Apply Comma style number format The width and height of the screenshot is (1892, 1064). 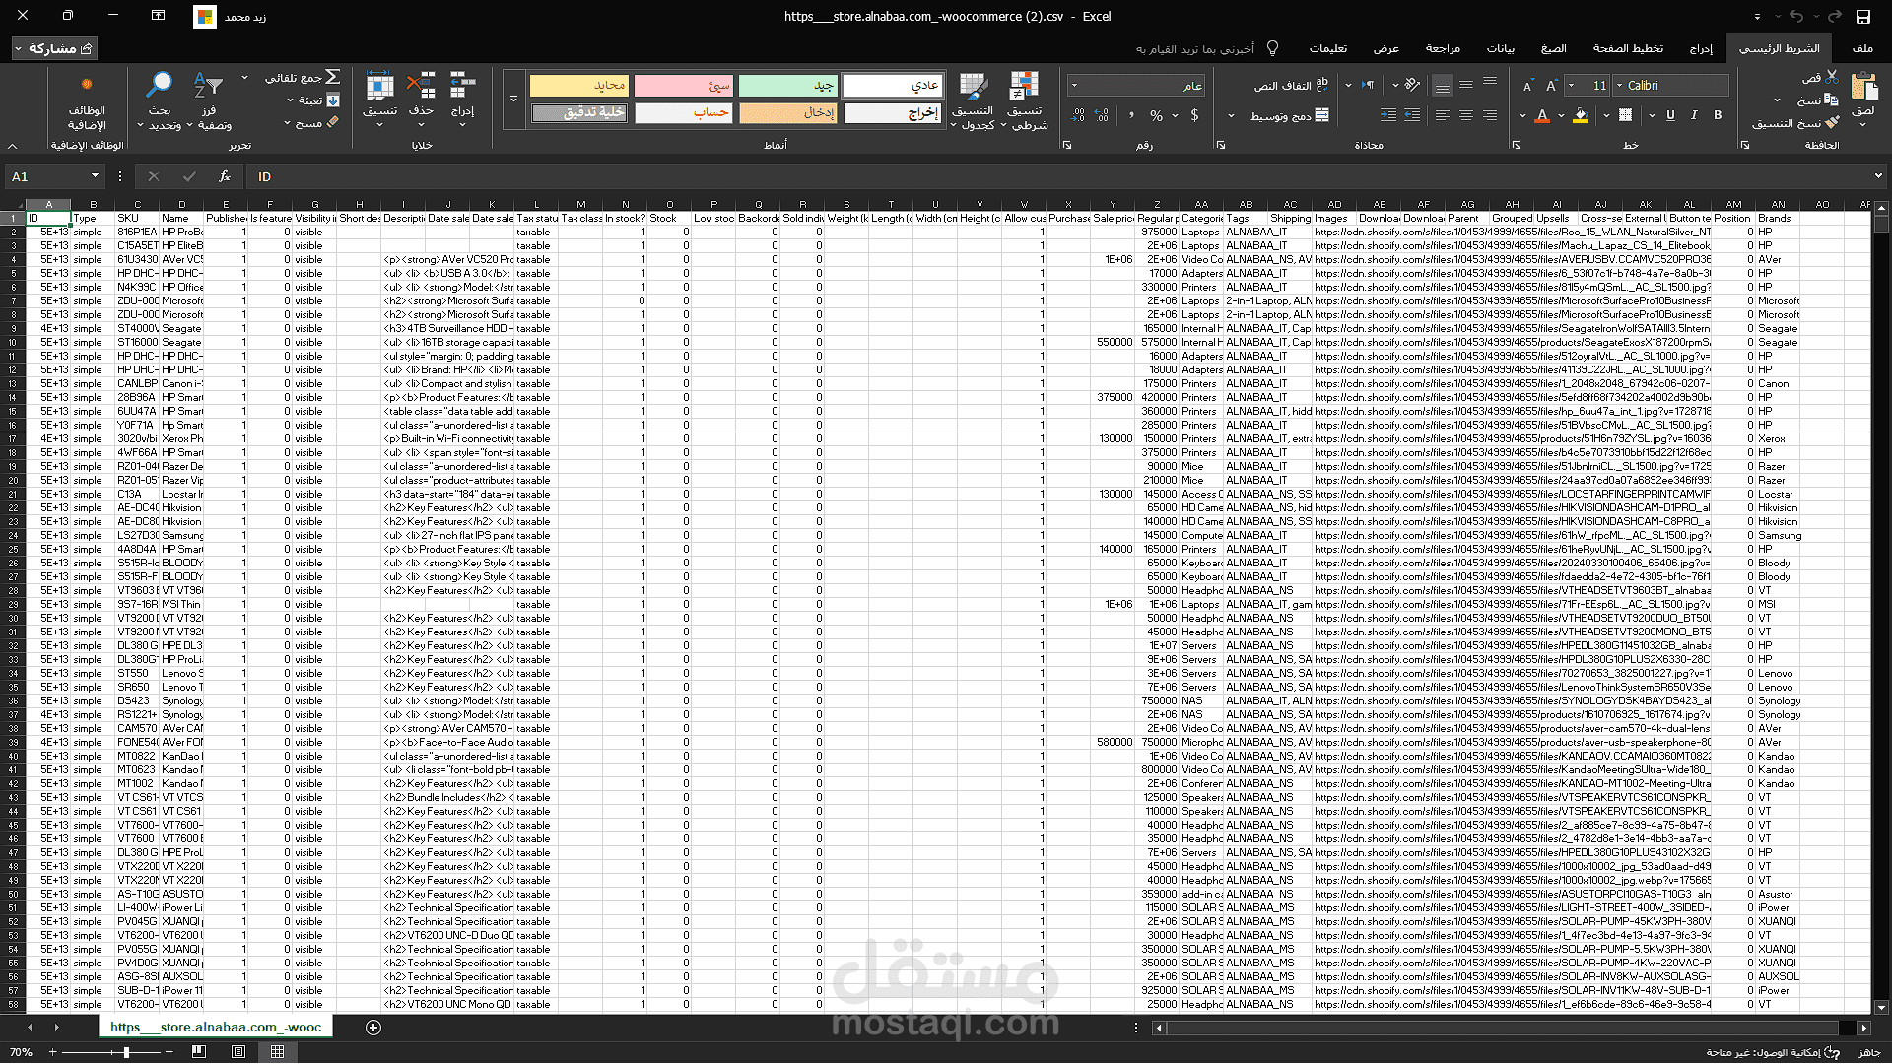pyautogui.click(x=1131, y=115)
